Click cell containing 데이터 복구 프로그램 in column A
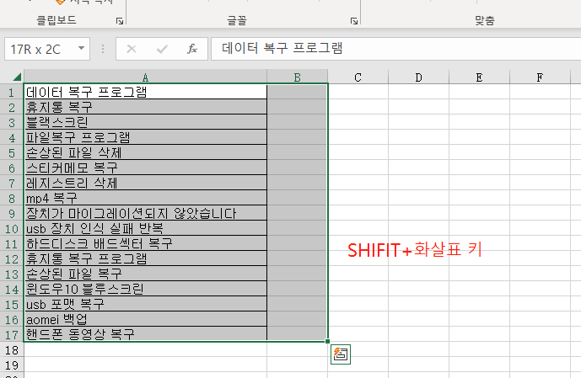The image size is (581, 378). 145,92
